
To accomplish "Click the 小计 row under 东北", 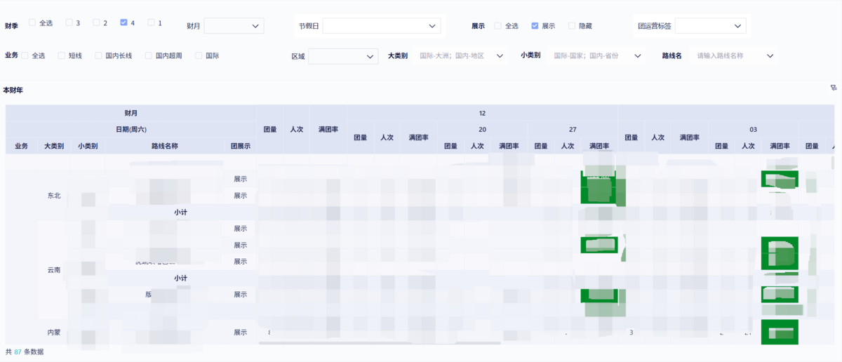I will 181,212.
